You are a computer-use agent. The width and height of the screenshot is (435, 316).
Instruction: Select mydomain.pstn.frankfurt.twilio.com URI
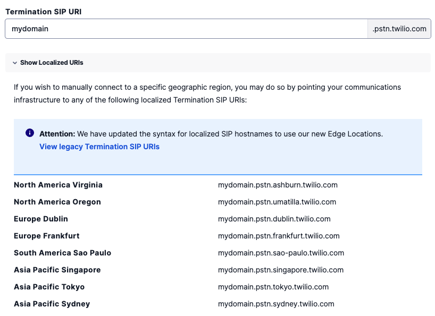(x=279, y=236)
